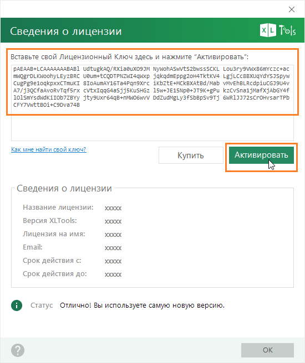Click the key's last line 'CFY7VwttBOi+C9Dva74B'

coord(47,105)
